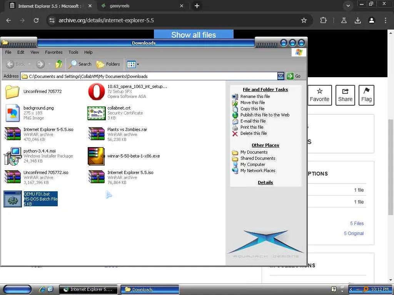Open the Views dropdown button
394x295 pixels.
pos(133,64)
